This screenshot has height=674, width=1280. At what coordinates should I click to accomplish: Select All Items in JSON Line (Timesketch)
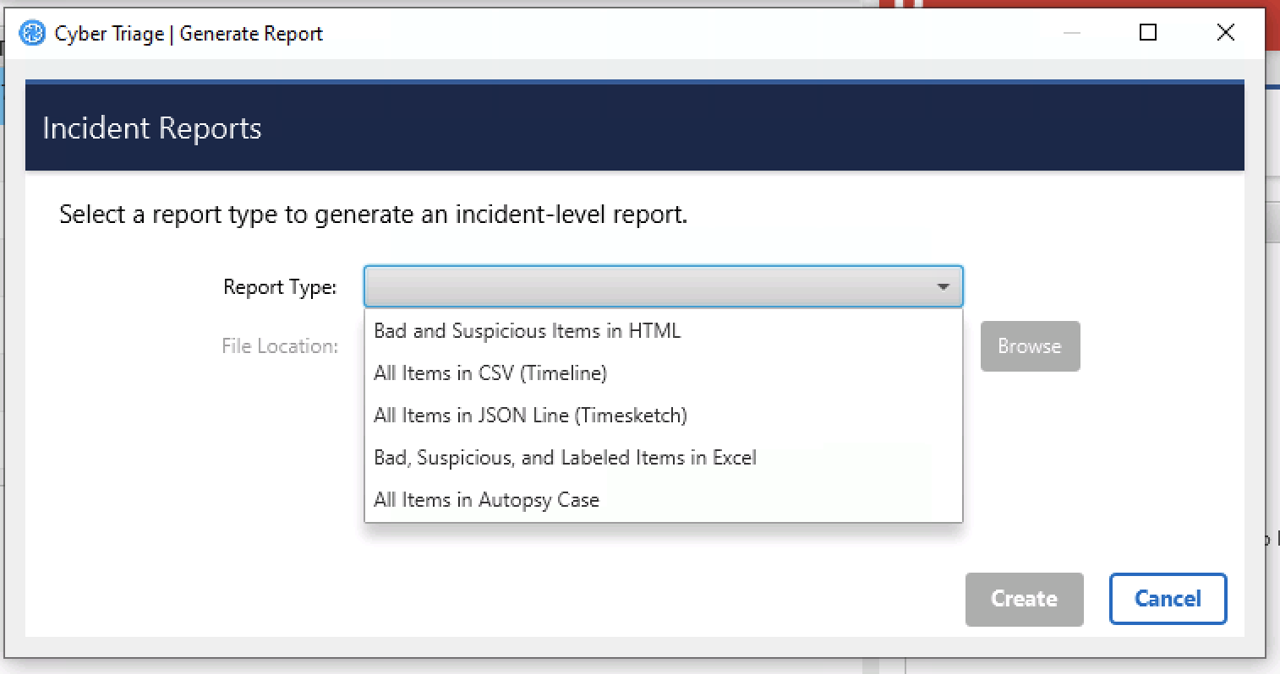pyautogui.click(x=530, y=415)
